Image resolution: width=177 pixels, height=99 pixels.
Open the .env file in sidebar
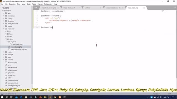pyautogui.click(x=9, y=65)
